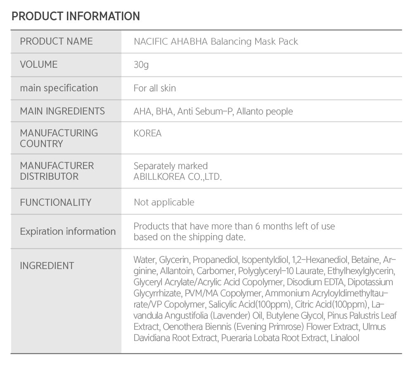413x367 pixels.
Task: Select the MANUFACTURER DISTRIBUTOR label
Action: pyautogui.click(x=57, y=171)
